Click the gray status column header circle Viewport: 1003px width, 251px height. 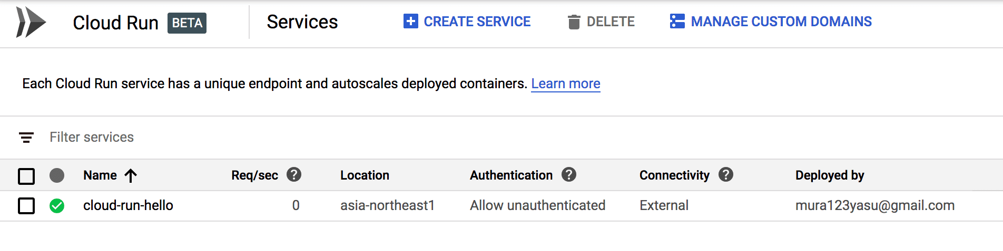57,175
